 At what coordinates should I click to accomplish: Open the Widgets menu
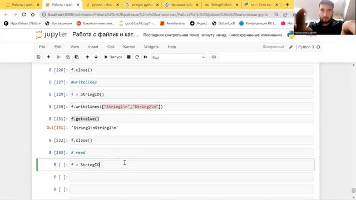[151, 47]
